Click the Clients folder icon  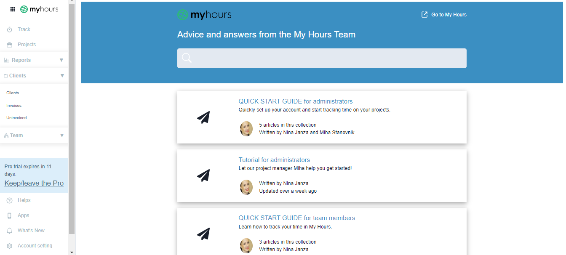click(x=6, y=76)
